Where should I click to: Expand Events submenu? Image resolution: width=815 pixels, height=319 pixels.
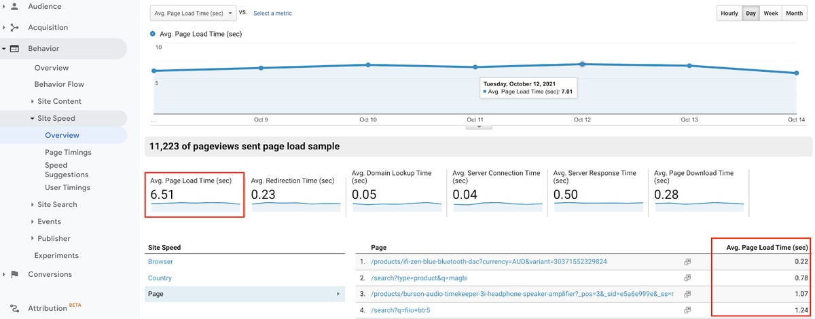(33, 221)
